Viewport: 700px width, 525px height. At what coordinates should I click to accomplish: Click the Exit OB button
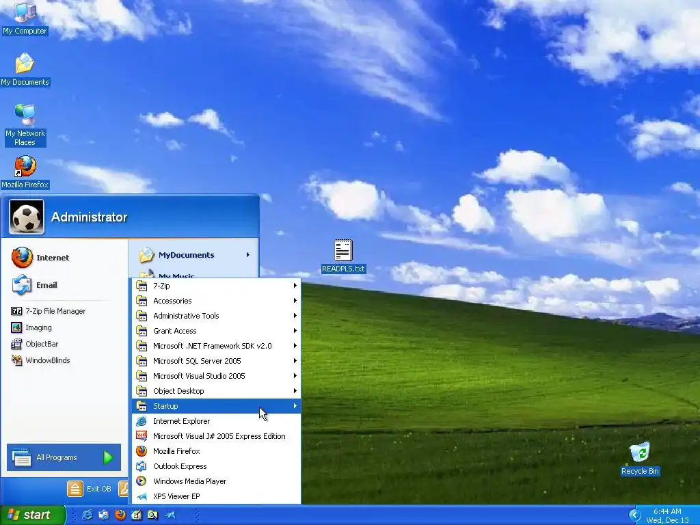click(90, 489)
